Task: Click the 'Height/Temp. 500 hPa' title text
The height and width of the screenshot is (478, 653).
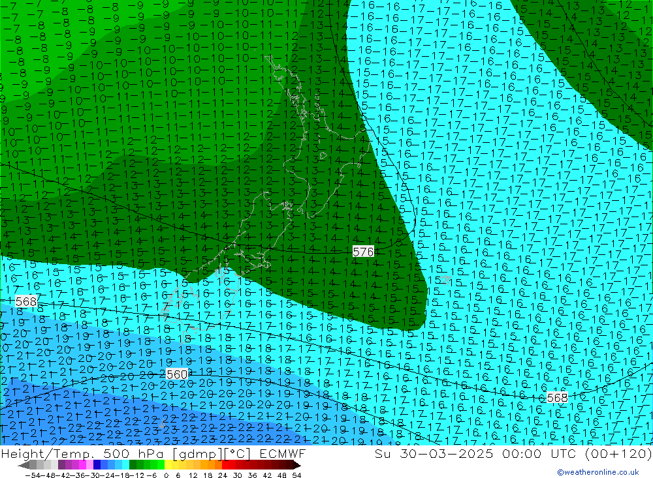Action: 82,453
